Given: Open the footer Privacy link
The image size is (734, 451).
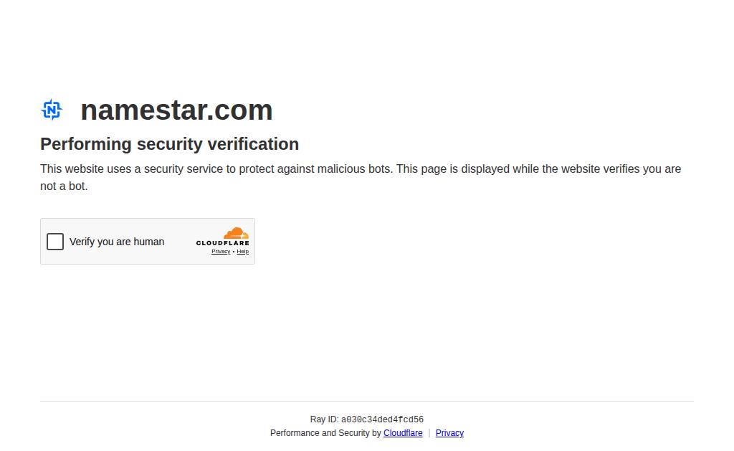Looking at the screenshot, I should [x=449, y=433].
